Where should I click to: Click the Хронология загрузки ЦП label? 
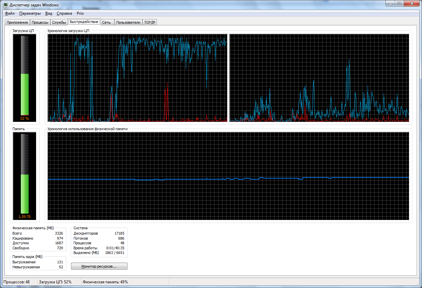68,31
